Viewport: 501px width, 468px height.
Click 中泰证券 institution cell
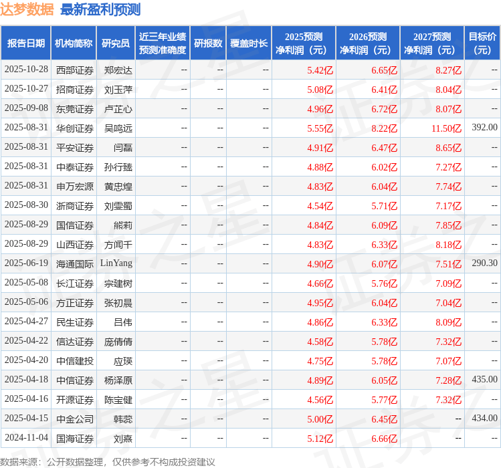click(x=75, y=167)
